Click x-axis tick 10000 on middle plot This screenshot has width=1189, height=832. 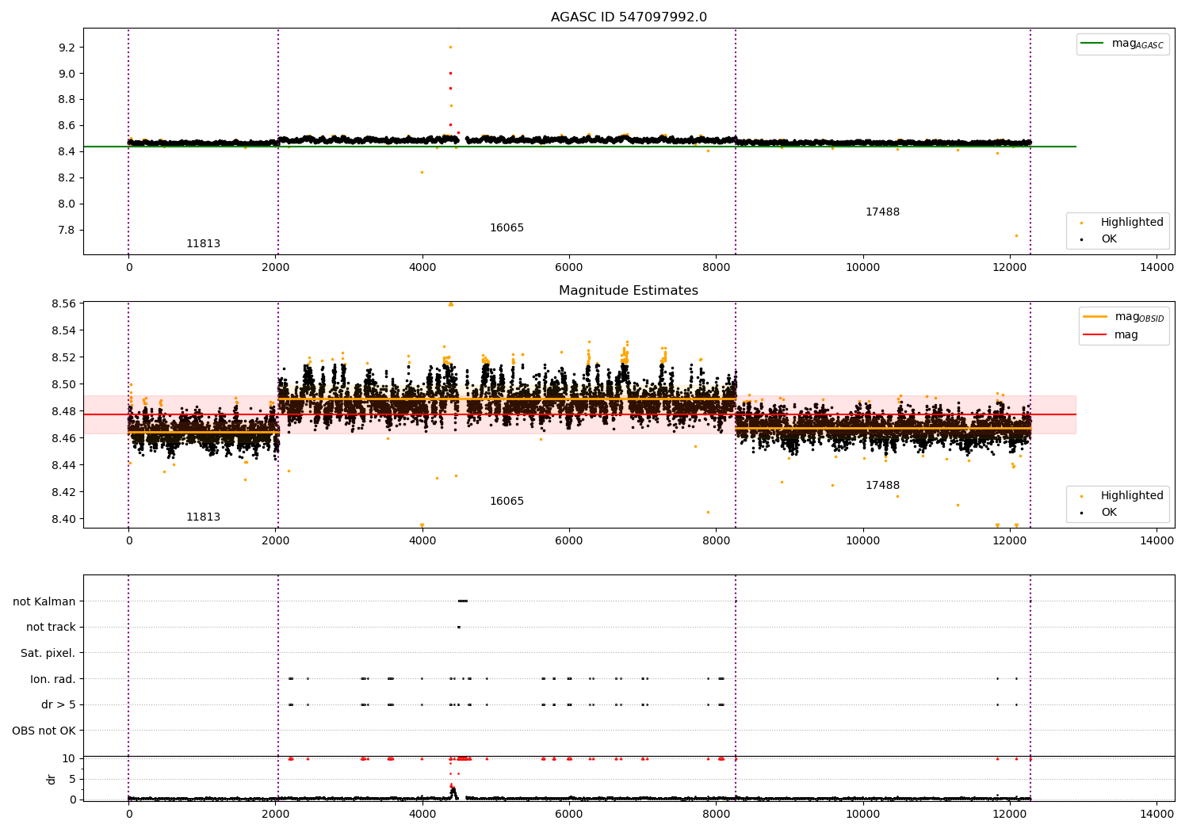coord(862,541)
